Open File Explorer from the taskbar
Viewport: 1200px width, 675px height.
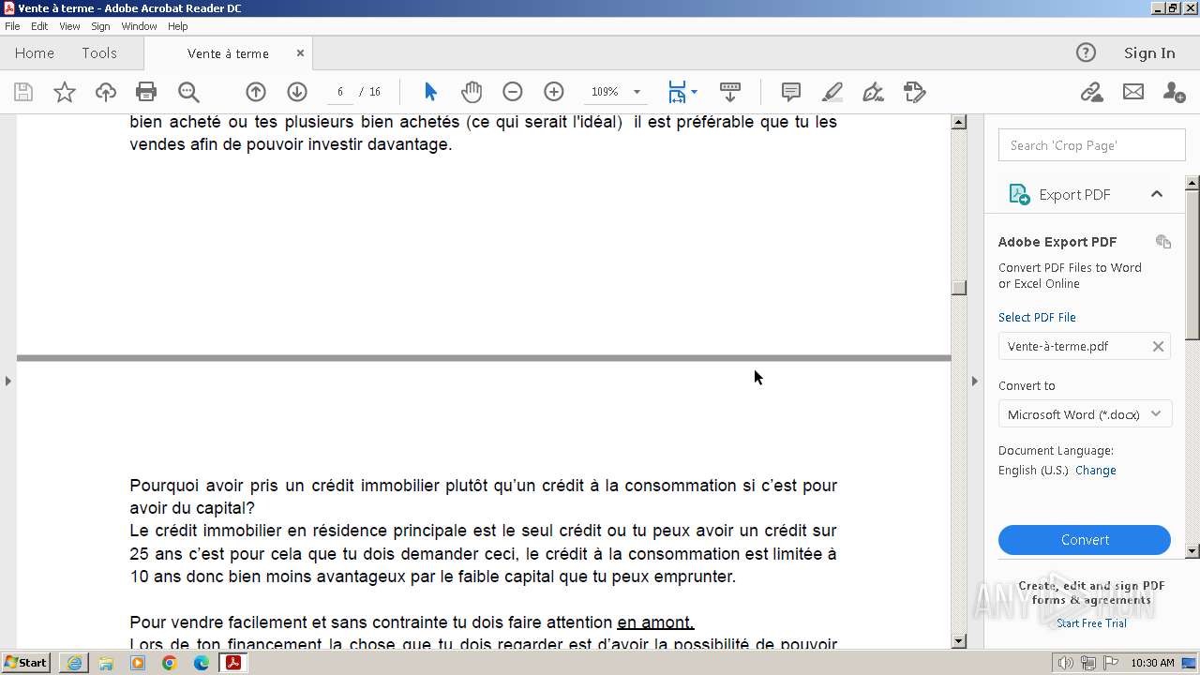click(x=106, y=663)
